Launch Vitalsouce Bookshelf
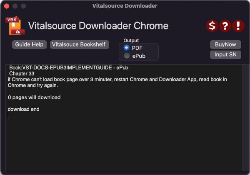Screen dimensions: 250x175 (x=80, y=45)
